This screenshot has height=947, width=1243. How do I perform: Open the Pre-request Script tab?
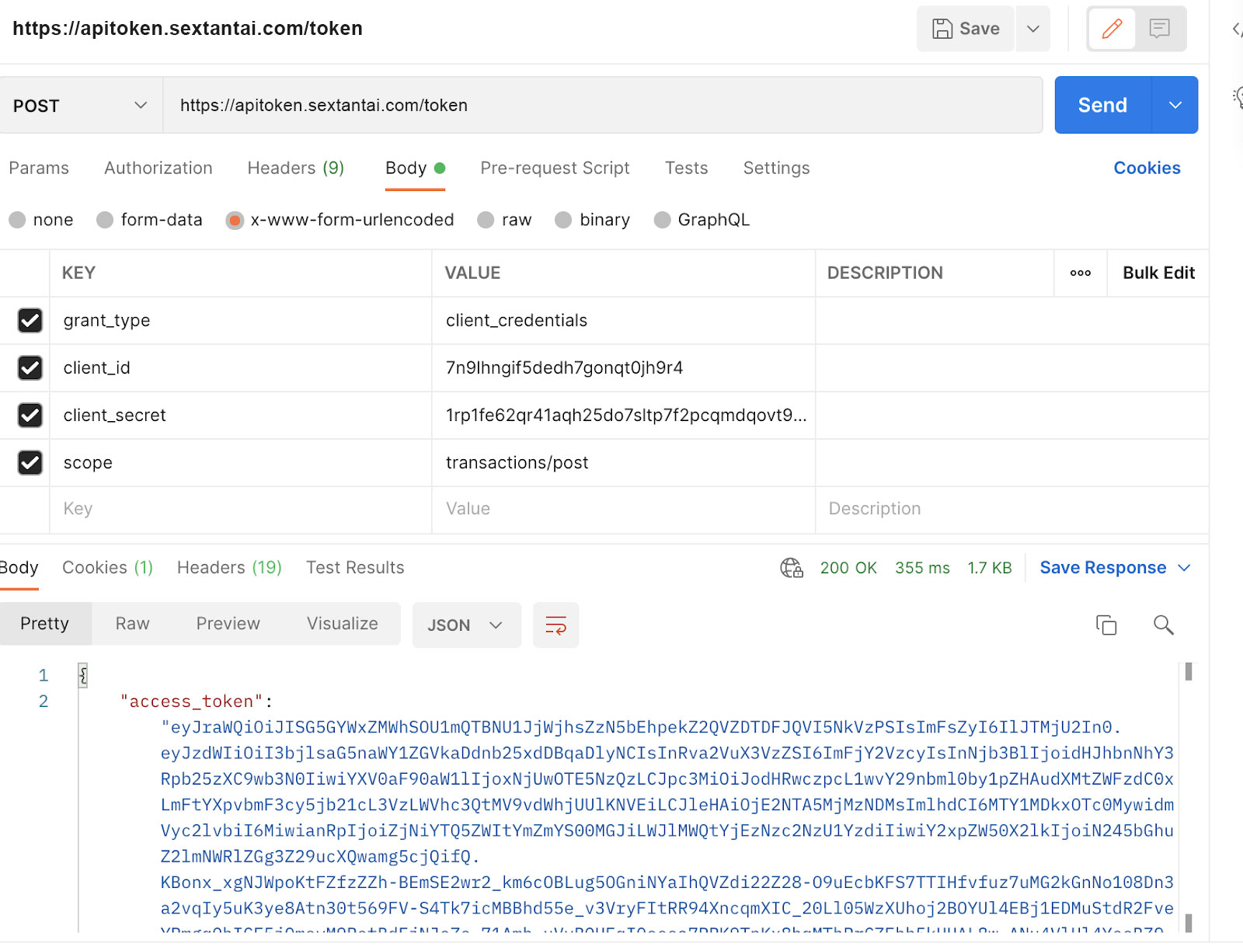coord(555,168)
